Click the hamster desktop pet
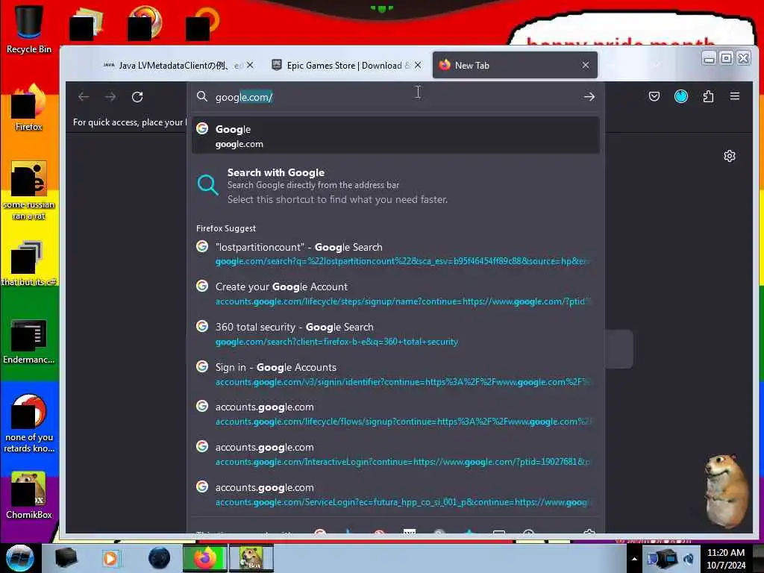Image resolution: width=764 pixels, height=573 pixels. coord(726,491)
